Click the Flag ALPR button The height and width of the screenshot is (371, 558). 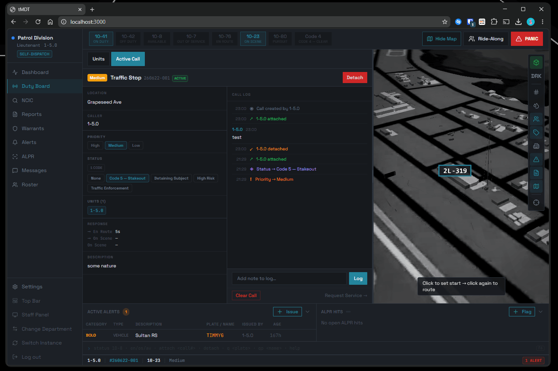[x=522, y=312]
